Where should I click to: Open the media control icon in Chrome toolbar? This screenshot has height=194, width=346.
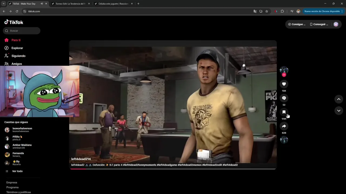pos(292,11)
